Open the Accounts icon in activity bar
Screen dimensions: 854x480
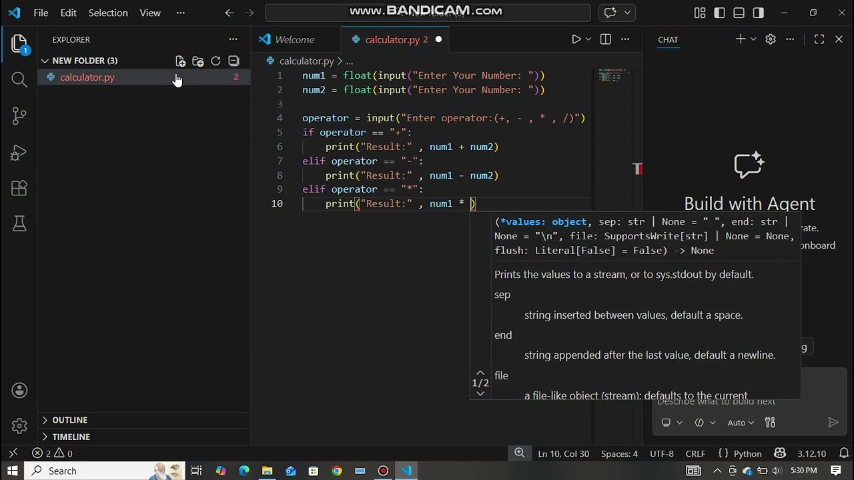19,391
